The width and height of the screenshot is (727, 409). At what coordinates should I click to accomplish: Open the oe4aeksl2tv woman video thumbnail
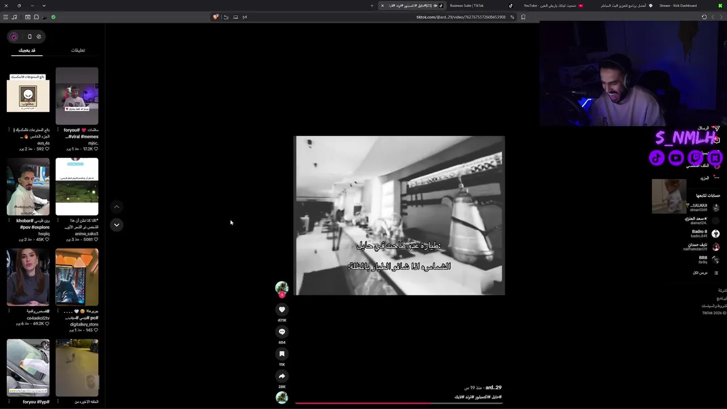point(28,277)
